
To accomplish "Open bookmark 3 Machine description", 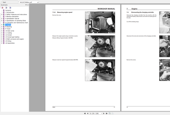I will 12,17.
